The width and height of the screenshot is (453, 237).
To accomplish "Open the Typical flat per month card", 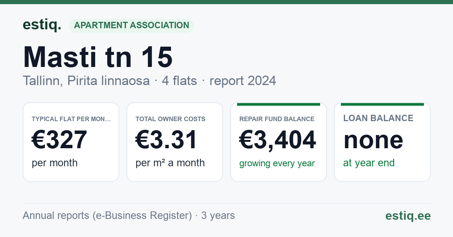I will [x=71, y=142].
